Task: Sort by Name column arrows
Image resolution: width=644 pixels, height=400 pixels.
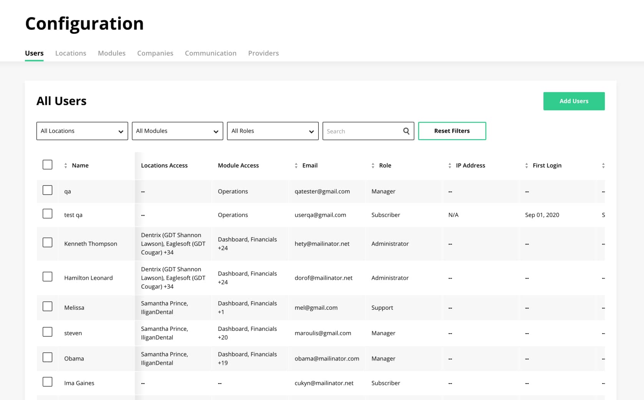Action: [66, 166]
